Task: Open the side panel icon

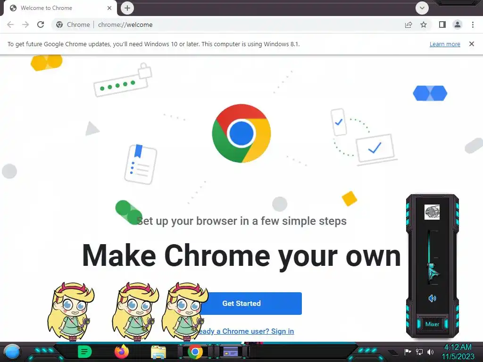Action: coord(442,25)
